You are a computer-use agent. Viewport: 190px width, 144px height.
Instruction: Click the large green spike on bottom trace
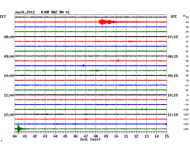(18, 128)
